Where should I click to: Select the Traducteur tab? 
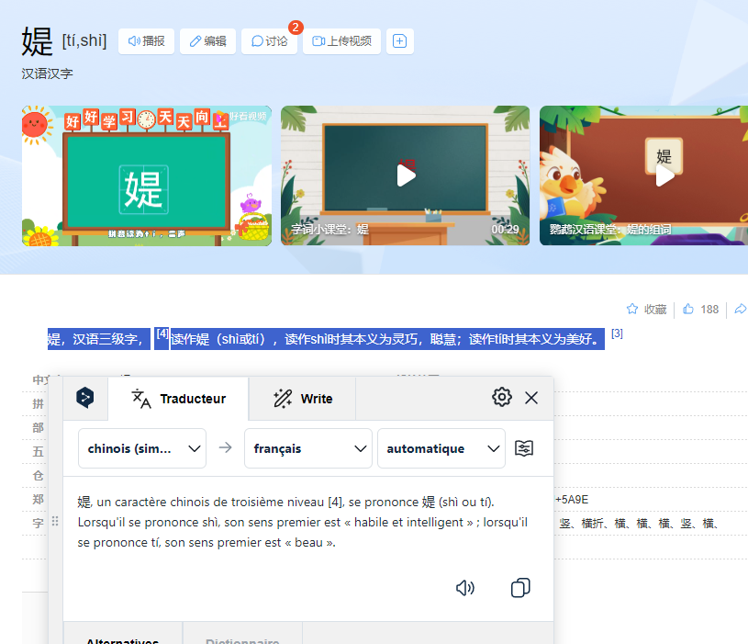click(178, 399)
